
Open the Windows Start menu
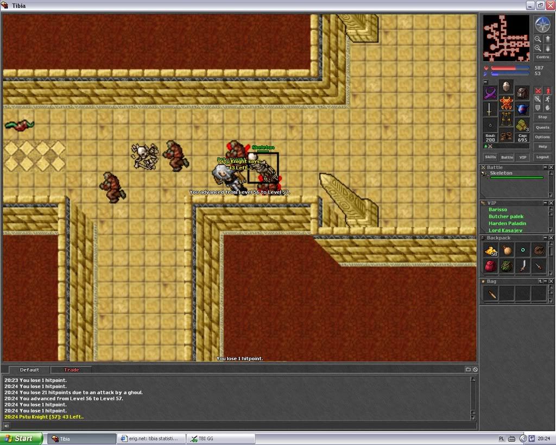(x=21, y=438)
